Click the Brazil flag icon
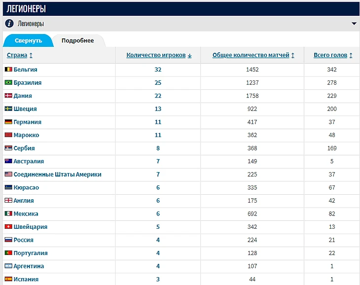 coord(8,83)
